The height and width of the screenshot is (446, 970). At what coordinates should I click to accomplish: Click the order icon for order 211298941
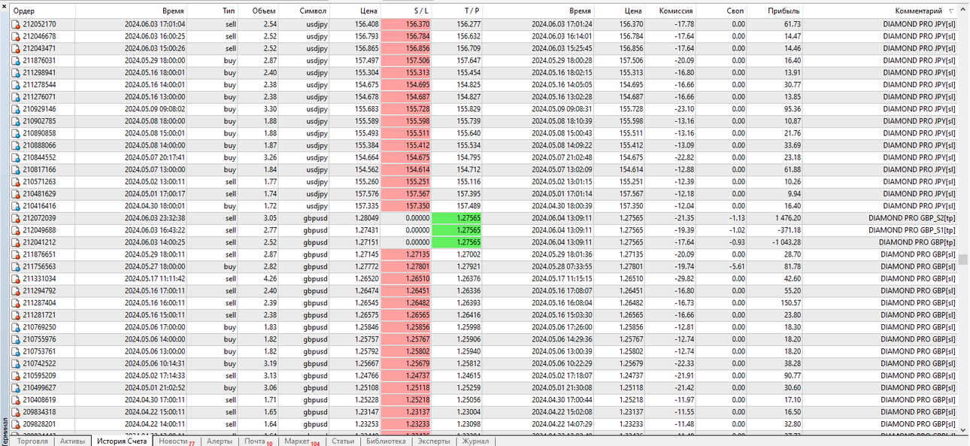(16, 73)
